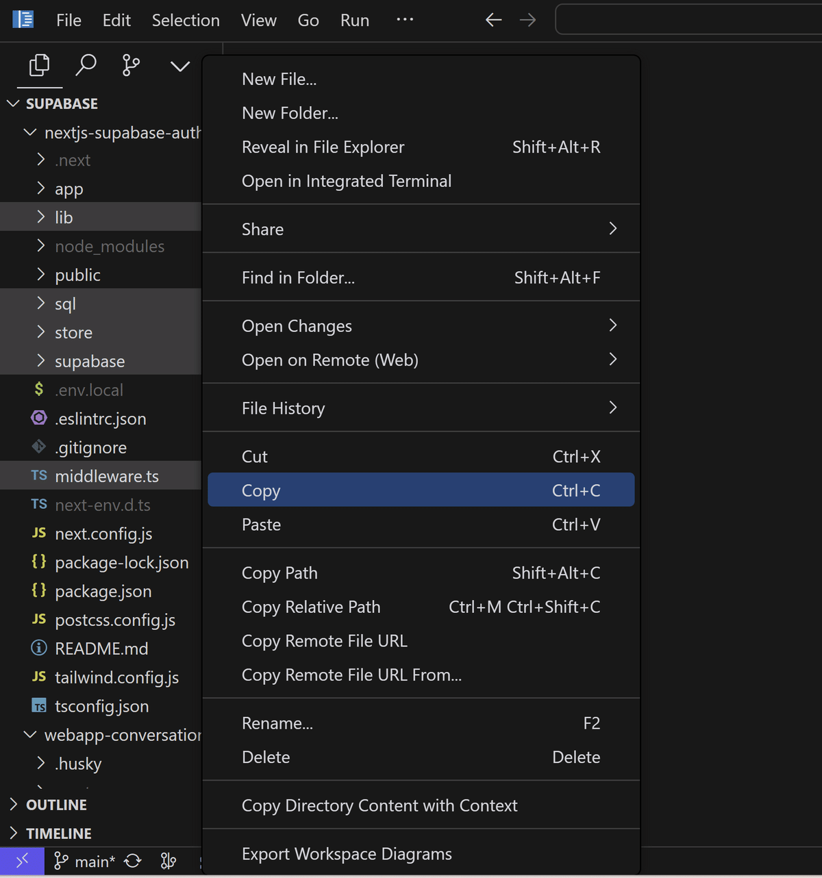Expand the lib folder

(x=41, y=217)
